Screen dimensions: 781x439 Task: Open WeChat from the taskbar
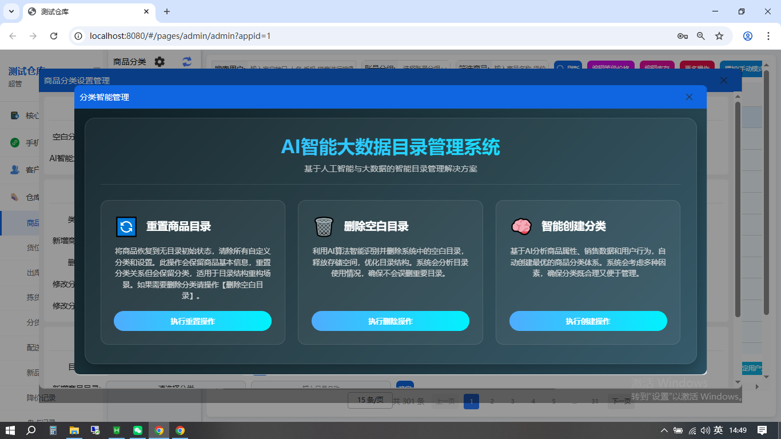137,430
